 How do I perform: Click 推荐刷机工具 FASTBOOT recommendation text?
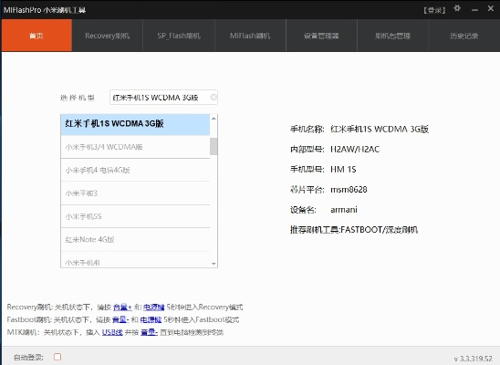coord(354,230)
